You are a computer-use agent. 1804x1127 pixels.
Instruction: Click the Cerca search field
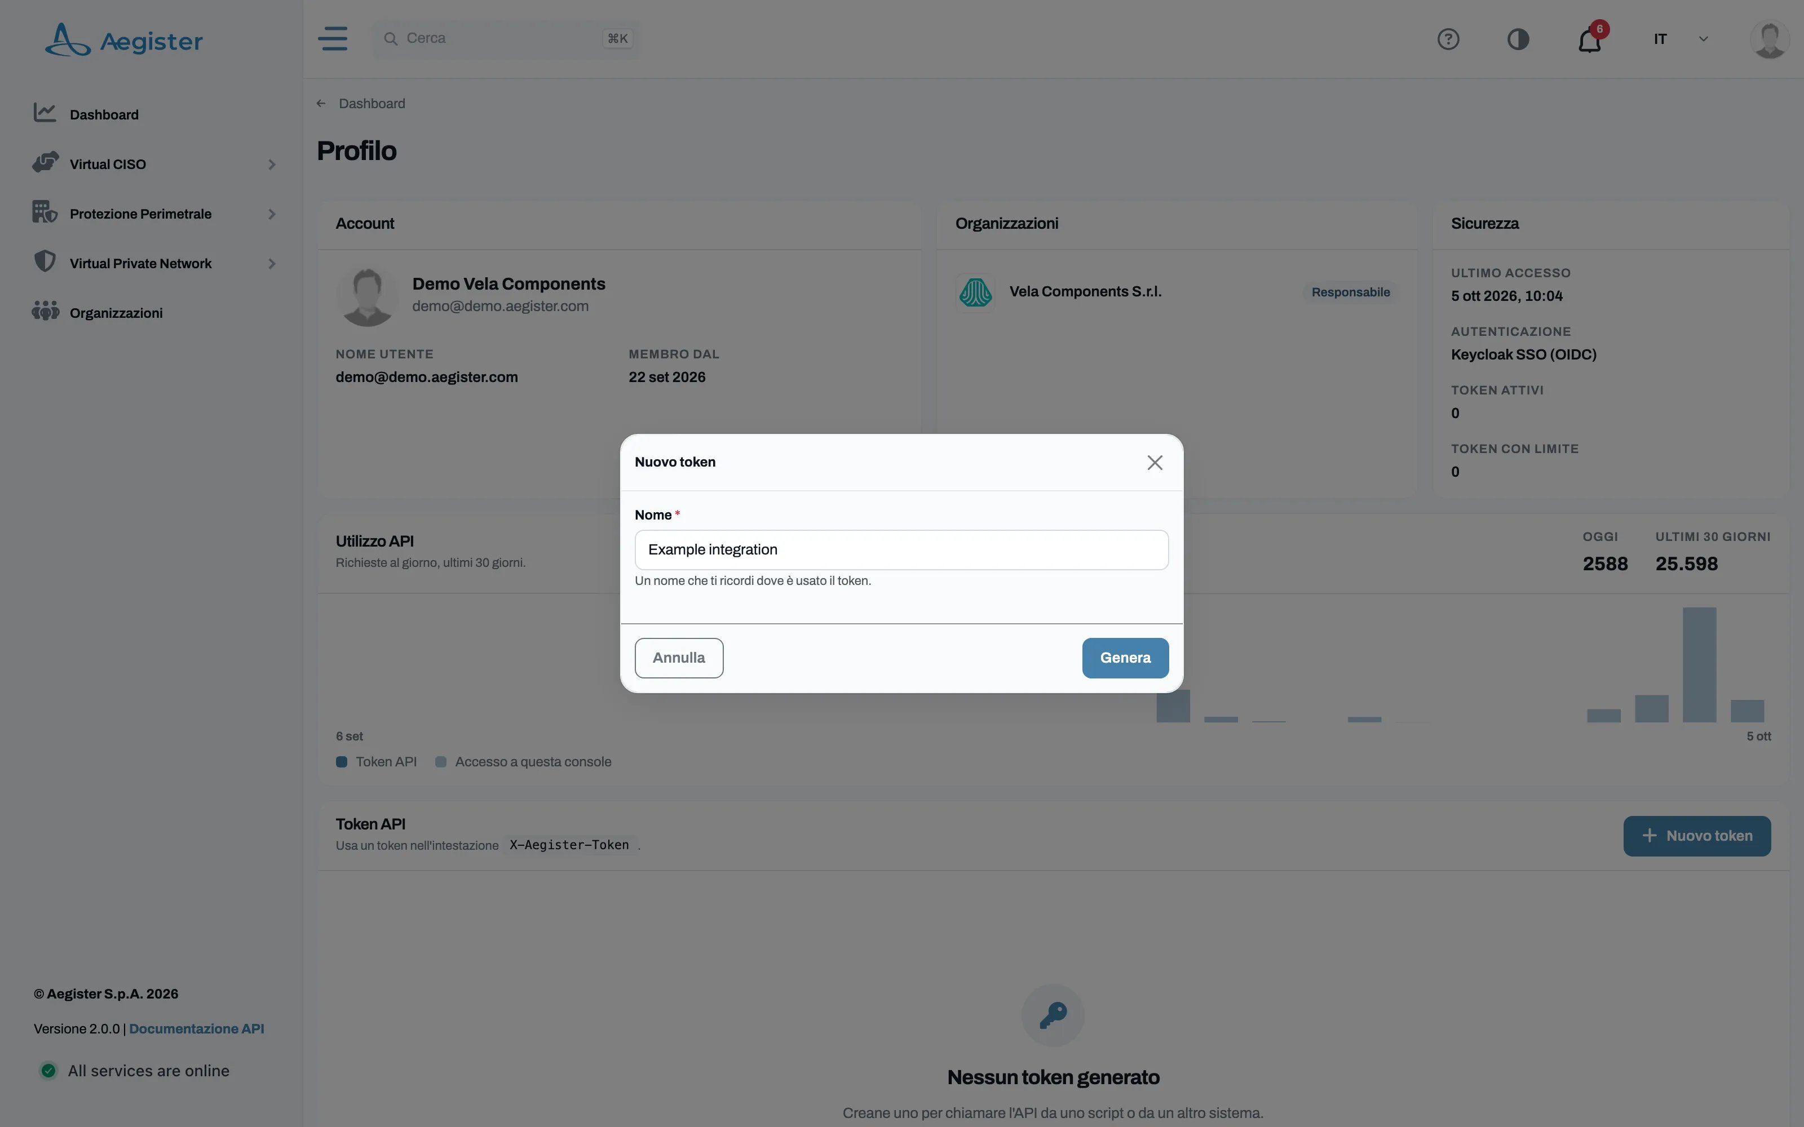point(506,39)
